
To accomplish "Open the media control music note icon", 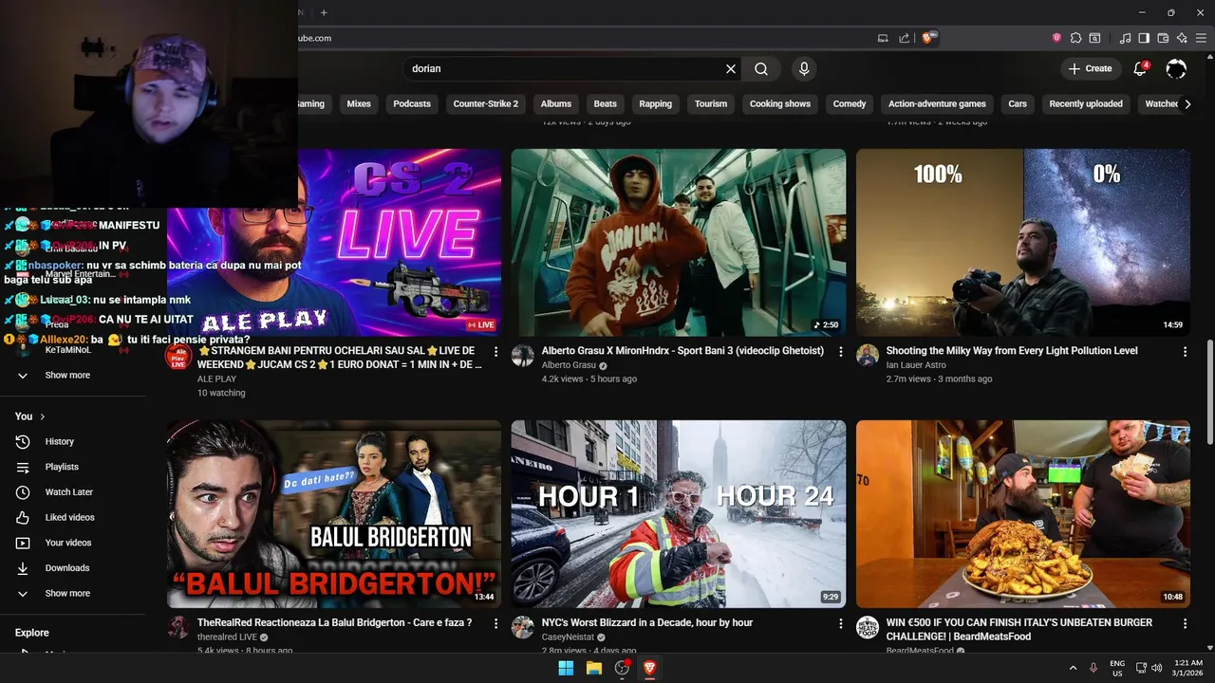I will (1126, 38).
